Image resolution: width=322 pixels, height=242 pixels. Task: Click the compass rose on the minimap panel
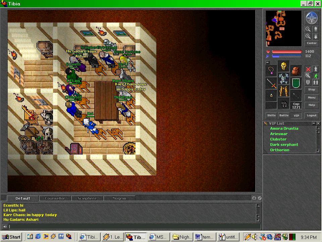(x=312, y=18)
